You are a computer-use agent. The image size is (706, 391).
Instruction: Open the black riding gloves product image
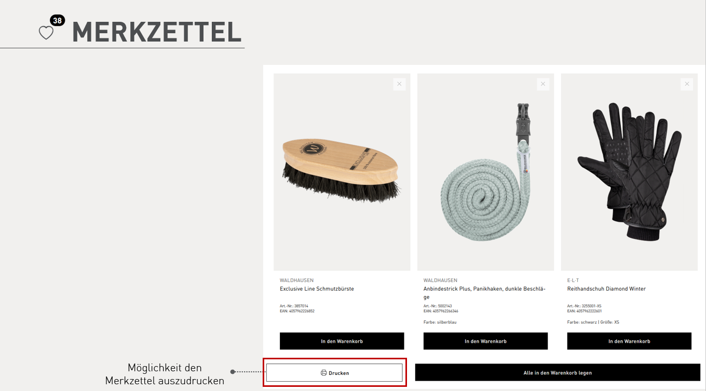(x=629, y=172)
